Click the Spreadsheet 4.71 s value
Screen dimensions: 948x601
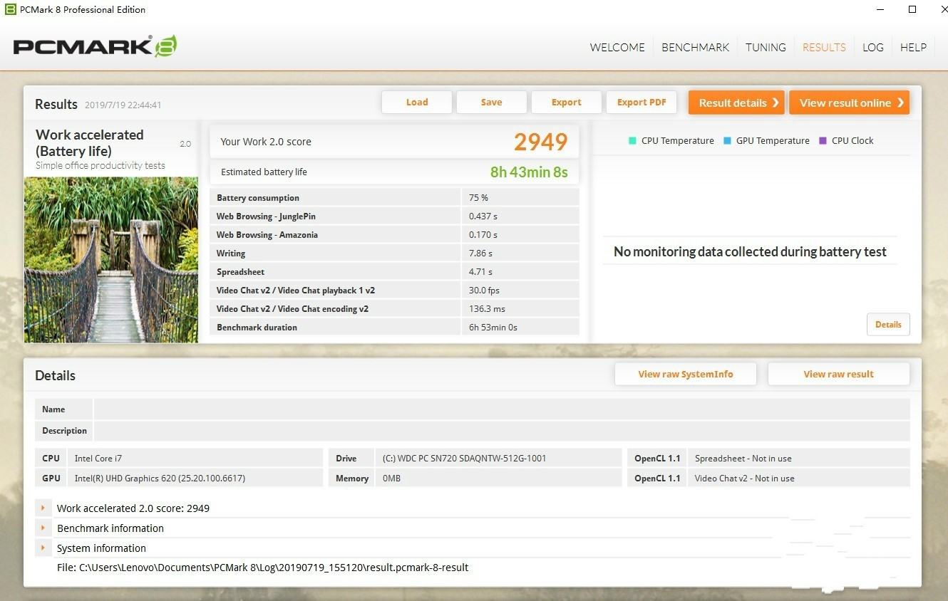(480, 272)
